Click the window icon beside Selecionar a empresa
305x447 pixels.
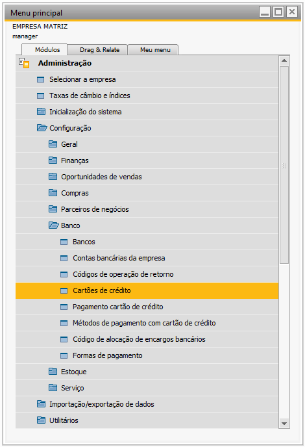click(41, 79)
